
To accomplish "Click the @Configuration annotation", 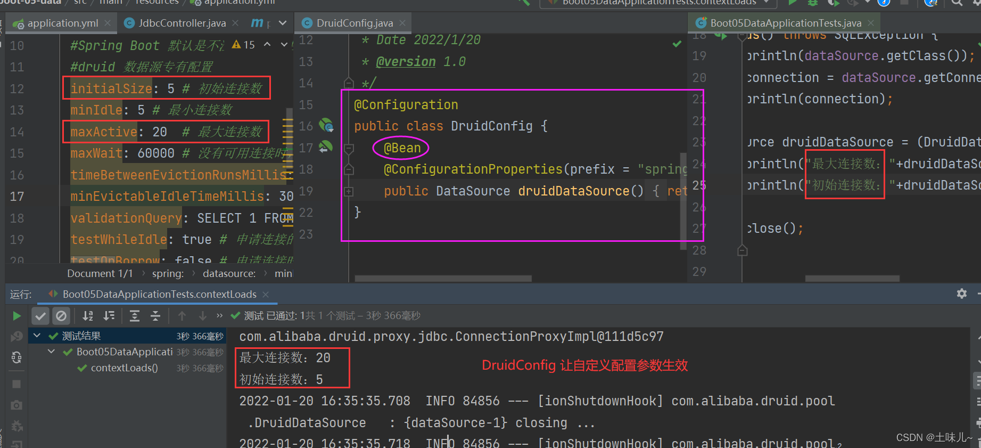I will [x=406, y=105].
